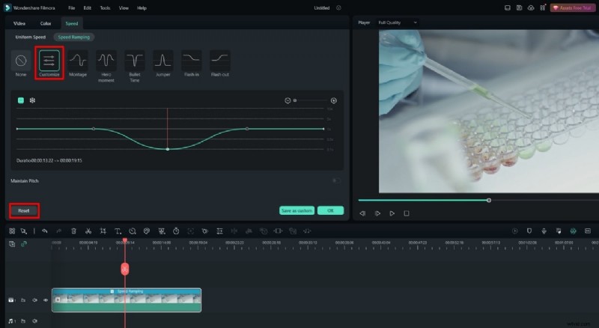Open the Video properties tab
This screenshot has height=328, width=599.
(x=20, y=23)
